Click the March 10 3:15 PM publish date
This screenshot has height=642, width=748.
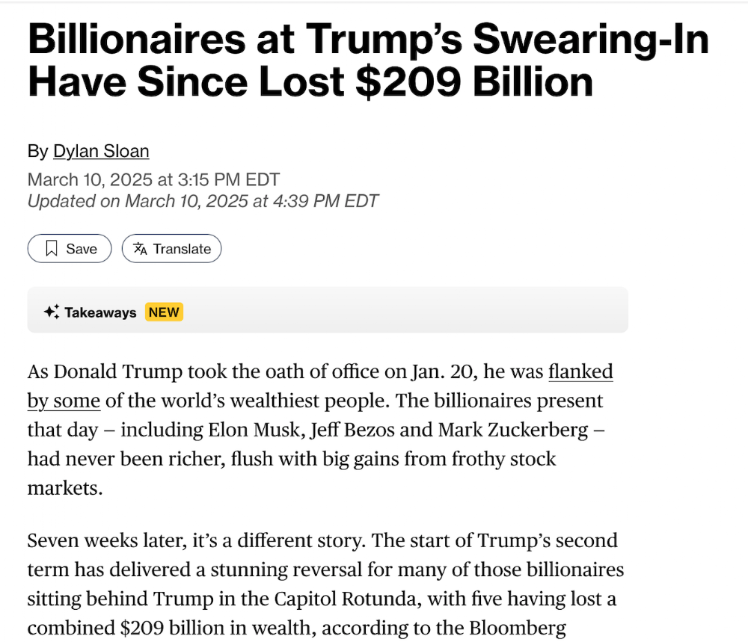click(x=153, y=180)
